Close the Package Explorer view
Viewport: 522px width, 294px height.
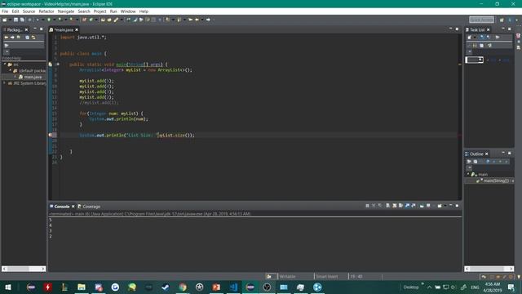click(27, 29)
